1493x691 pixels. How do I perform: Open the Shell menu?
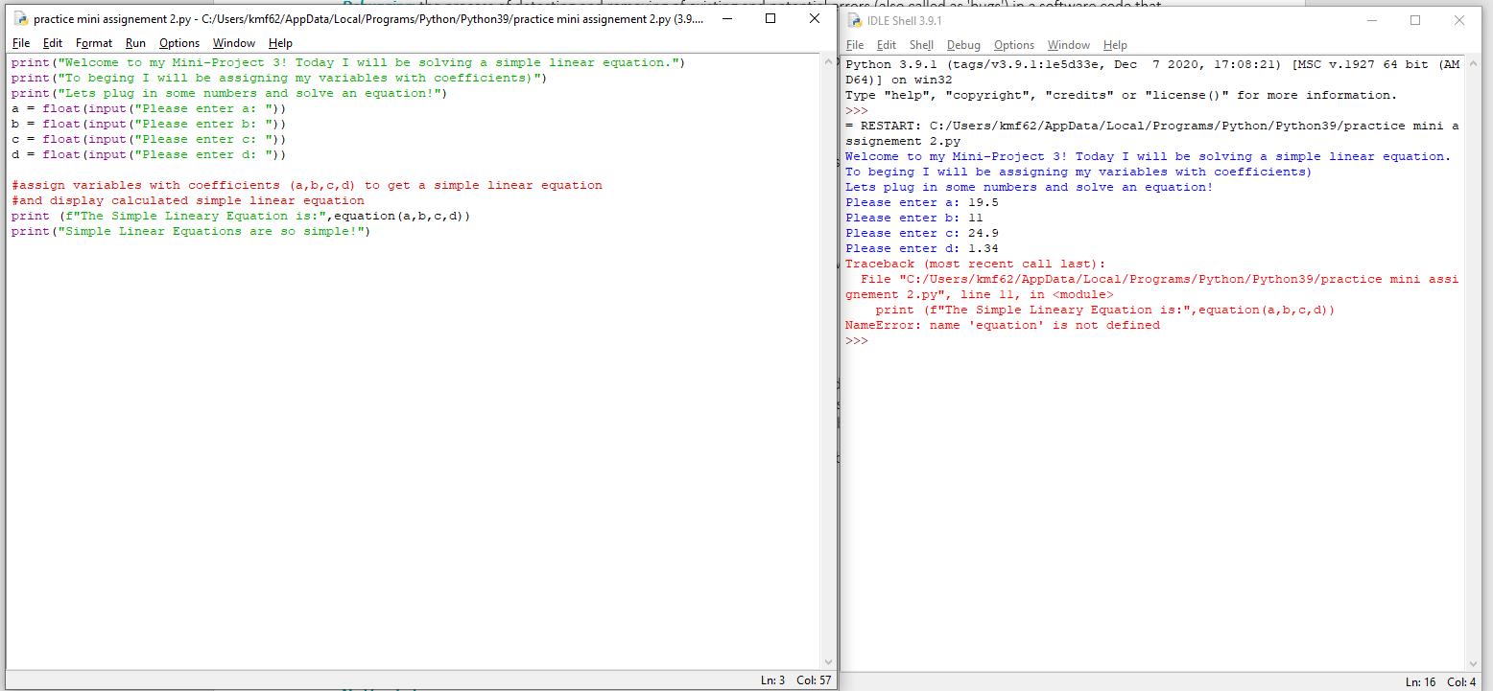[x=921, y=45]
